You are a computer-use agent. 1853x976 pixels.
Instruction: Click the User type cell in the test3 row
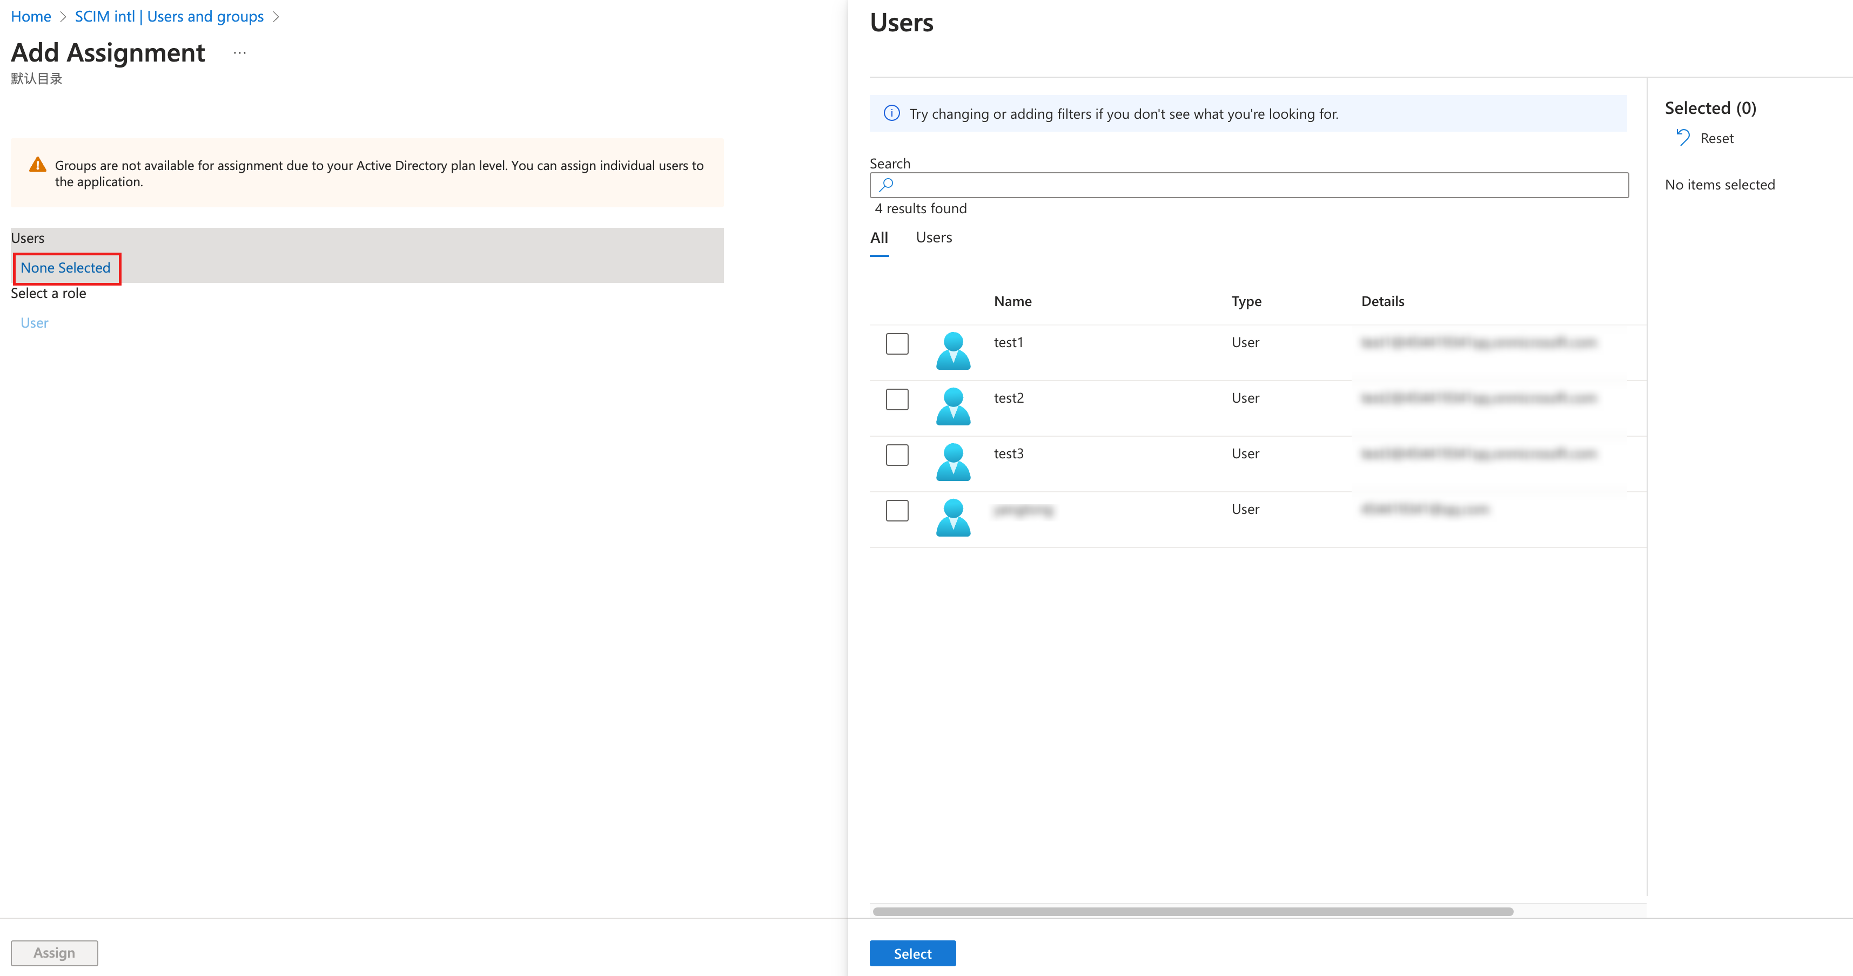[1245, 454]
